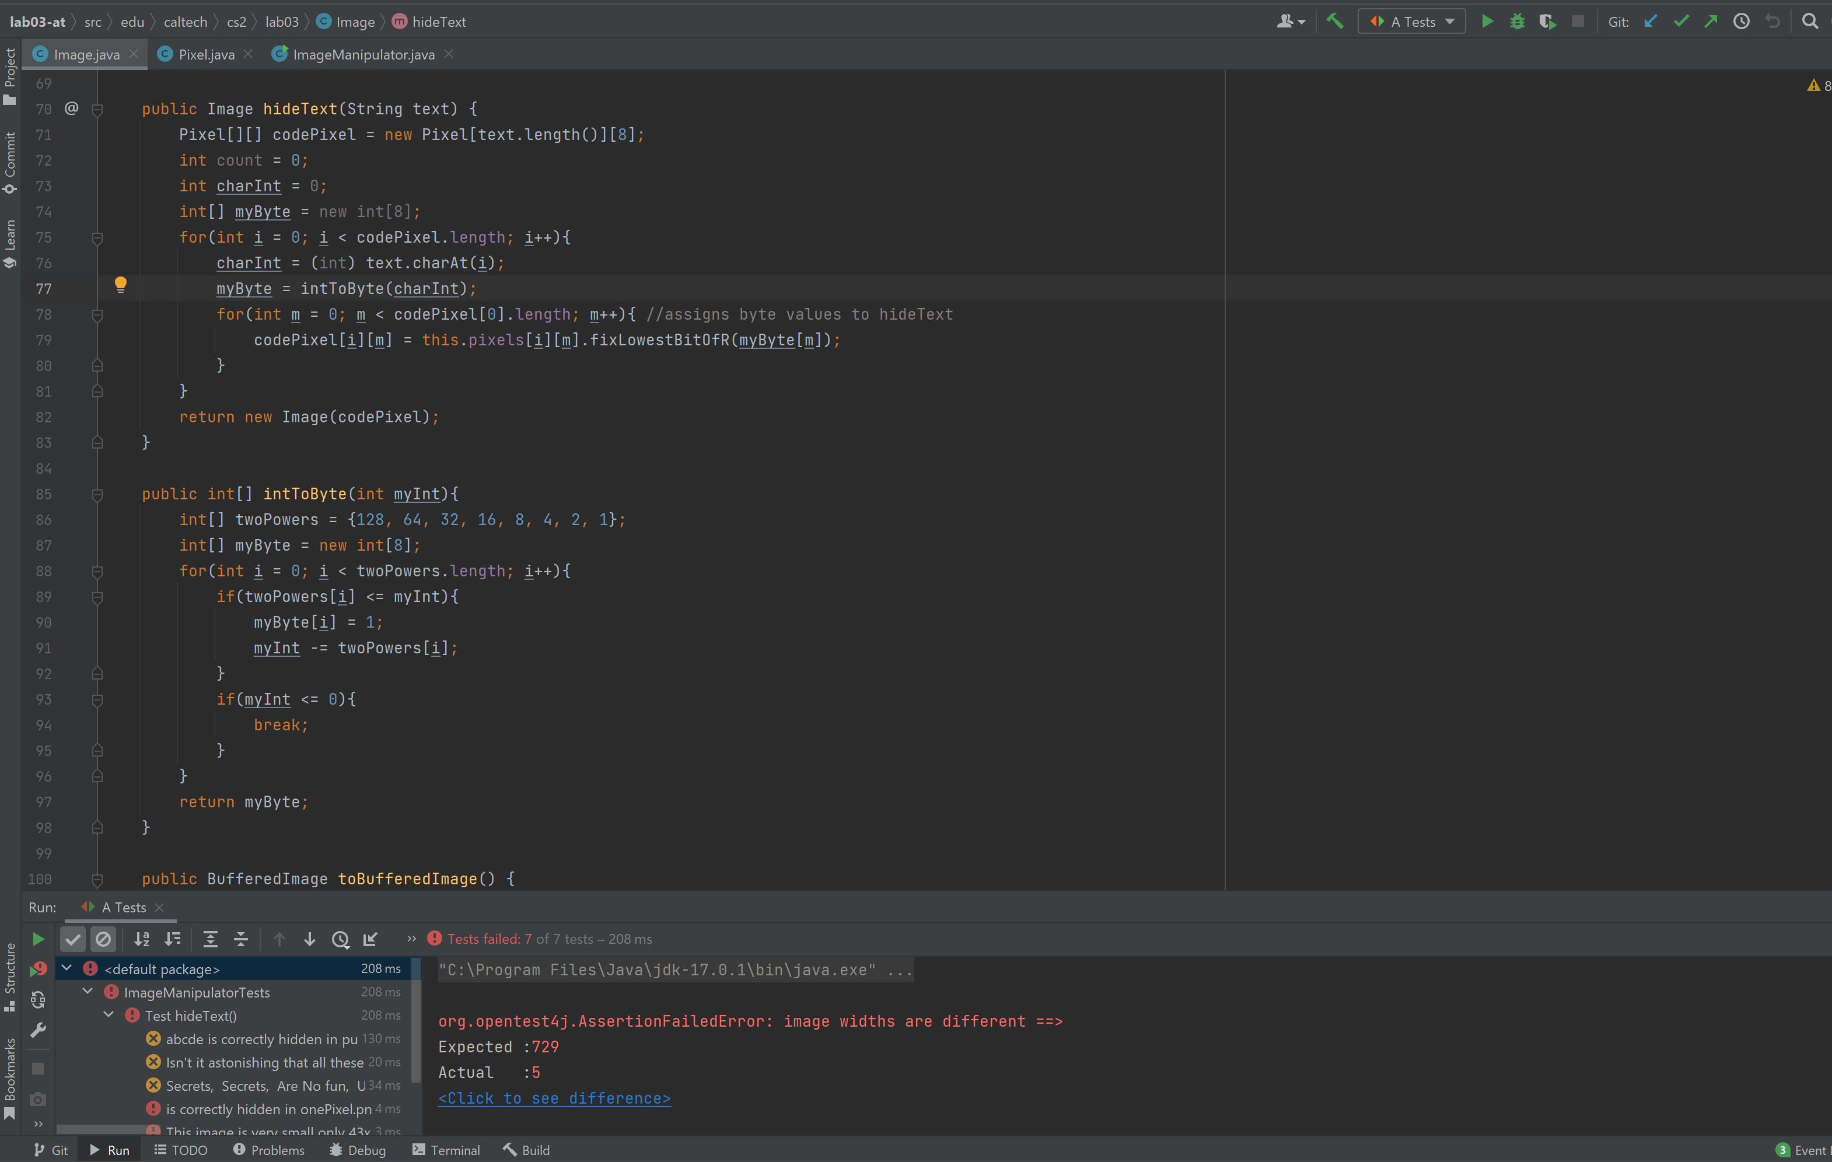Screen dimensions: 1832x1162
Task: Click the Build project hammer icon
Action: 1334,22
